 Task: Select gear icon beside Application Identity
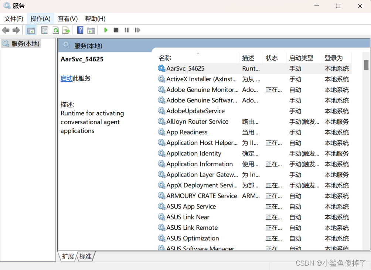click(x=161, y=153)
